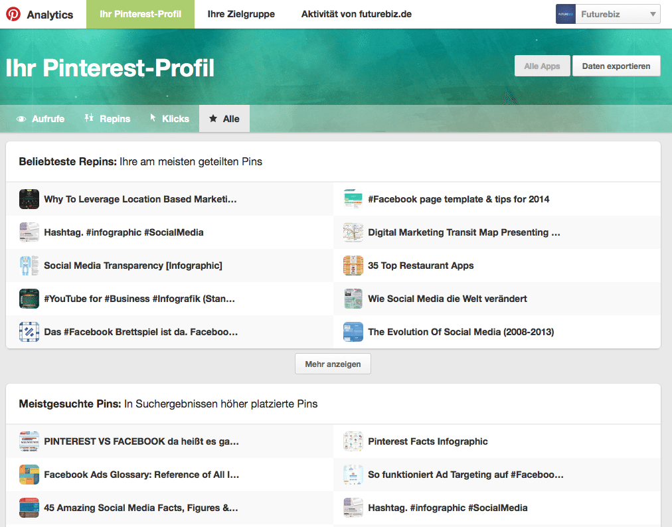Open thumbnail of 45 Amazing Social Media Facts pin
The image size is (672, 527).
click(x=29, y=508)
